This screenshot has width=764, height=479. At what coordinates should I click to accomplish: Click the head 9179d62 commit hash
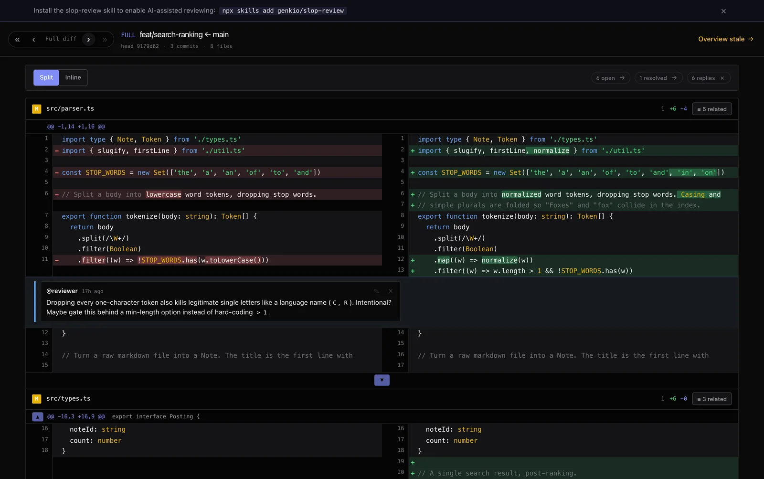140,46
